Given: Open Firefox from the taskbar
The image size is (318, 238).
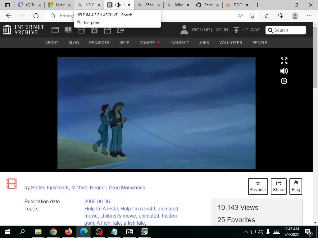Looking at the screenshot, I should (x=69, y=232).
